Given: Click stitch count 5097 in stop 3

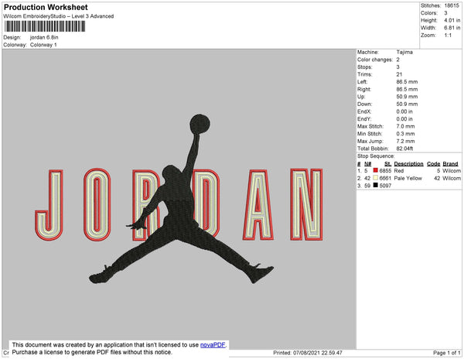Looking at the screenshot, I should (385, 186).
